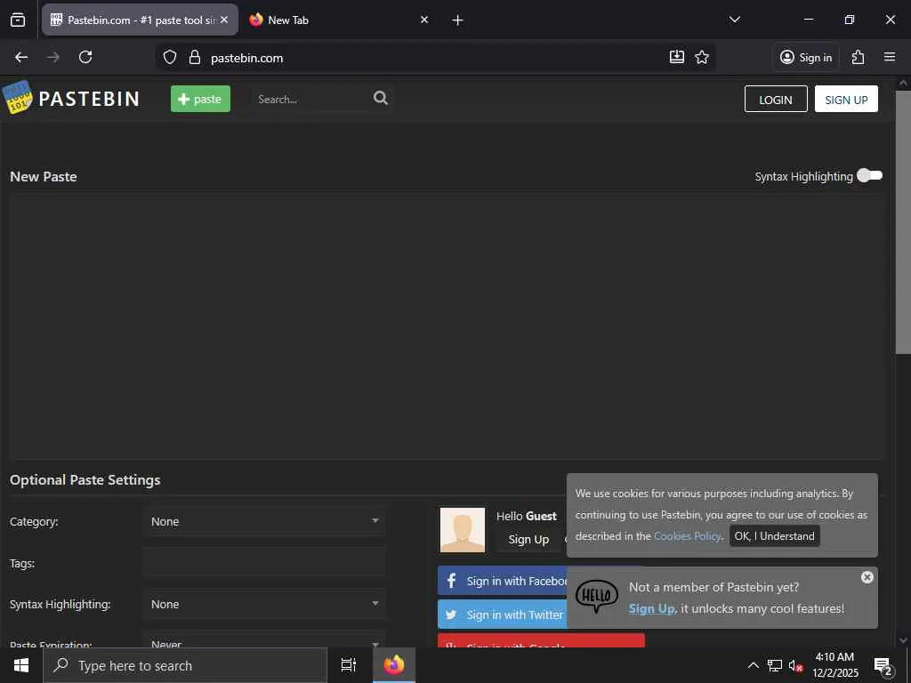911x683 pixels.
Task: Click the search magnifier icon on Pastebin
Action: [x=381, y=98]
